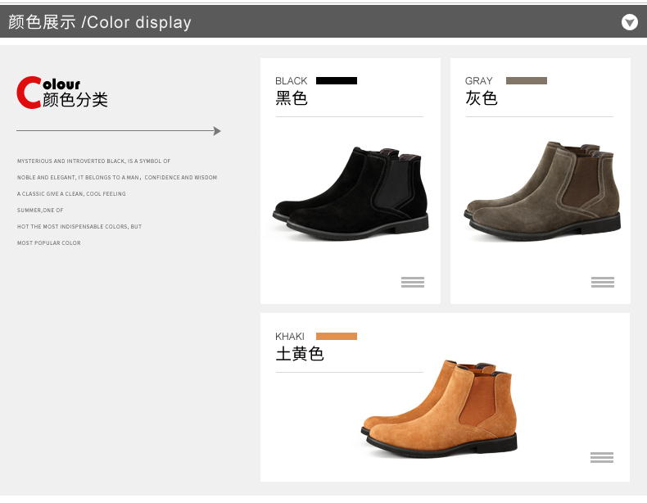
Task: Click the KHAKI label text
Action: pos(290,337)
